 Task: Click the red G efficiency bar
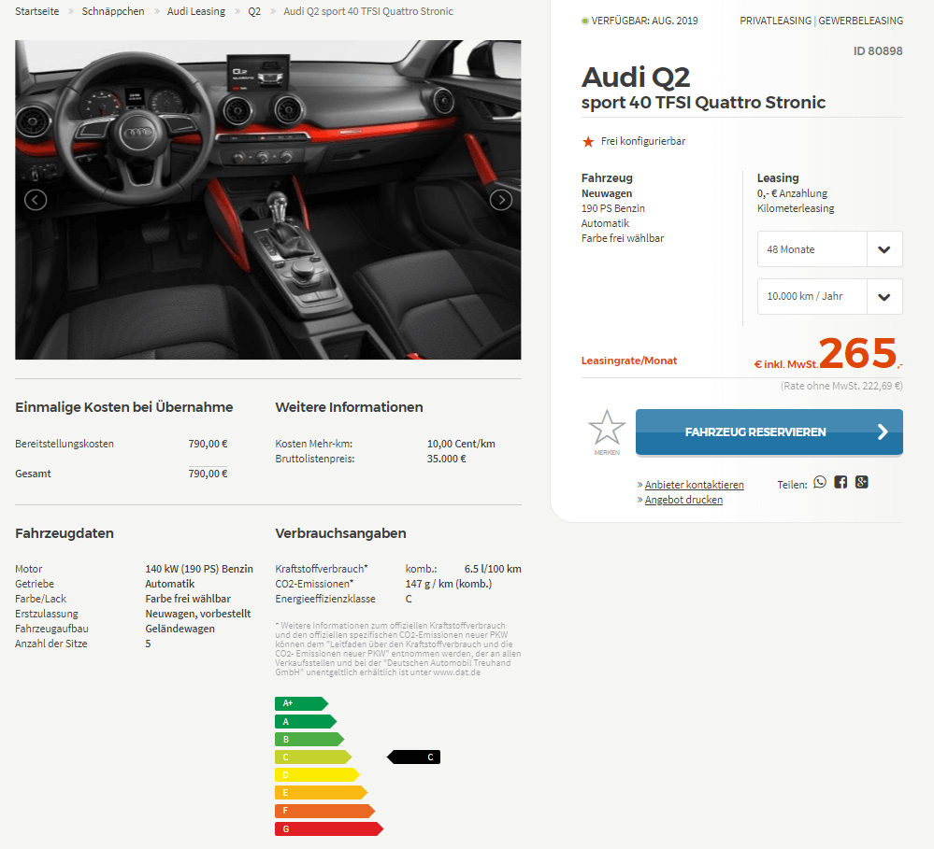[329, 828]
